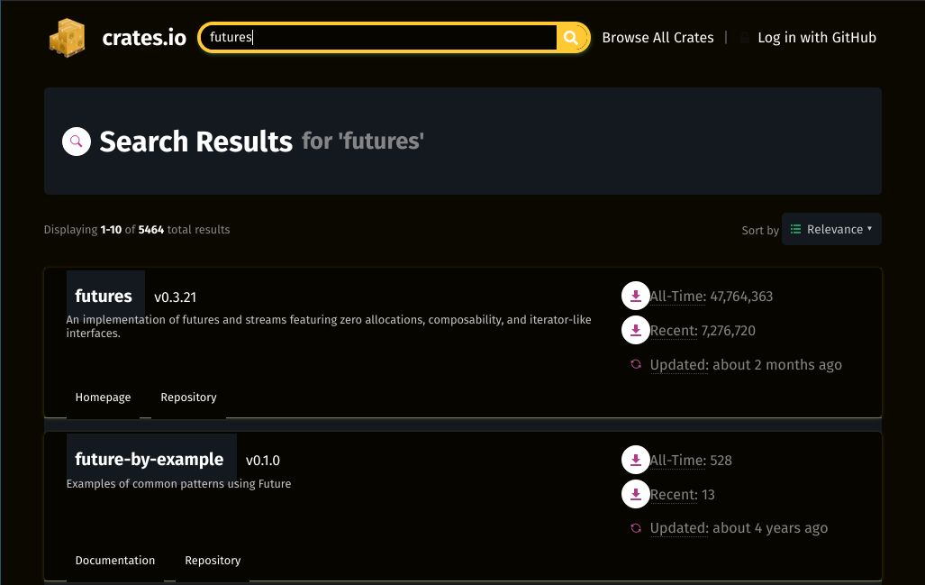Click future-by-example All-Time download icon
925x585 pixels.
point(635,460)
